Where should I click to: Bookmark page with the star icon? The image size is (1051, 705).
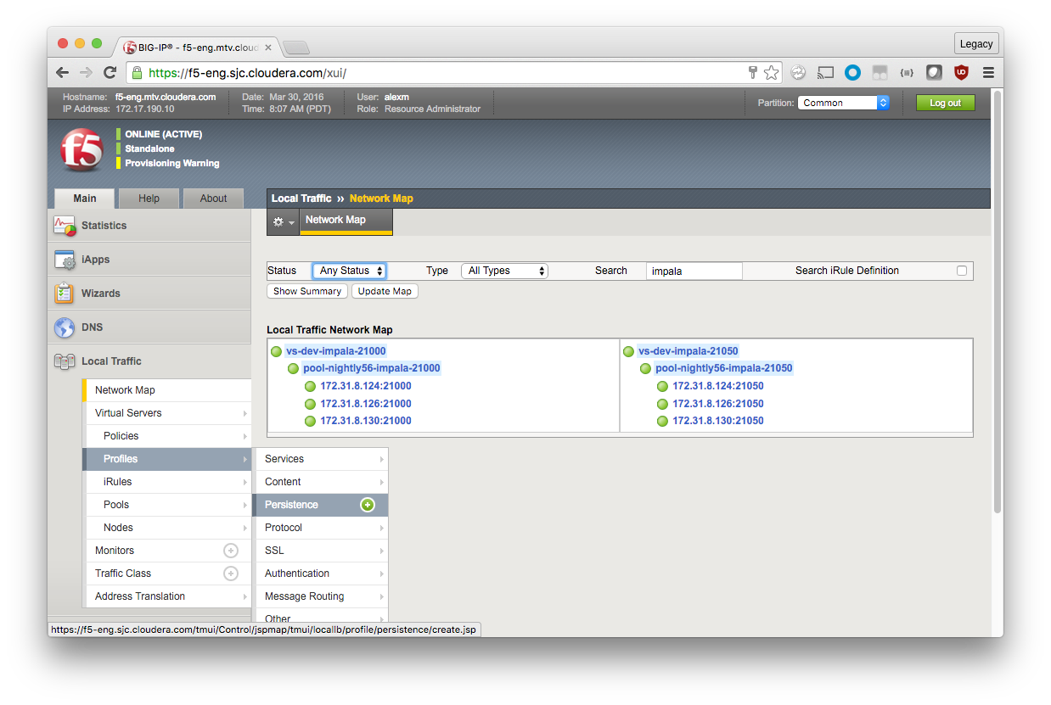(x=771, y=73)
